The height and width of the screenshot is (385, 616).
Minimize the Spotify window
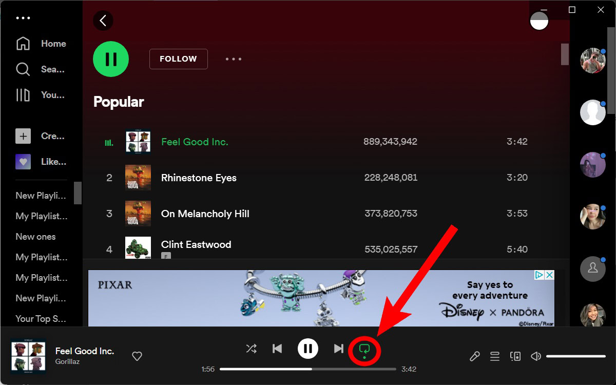click(x=544, y=10)
